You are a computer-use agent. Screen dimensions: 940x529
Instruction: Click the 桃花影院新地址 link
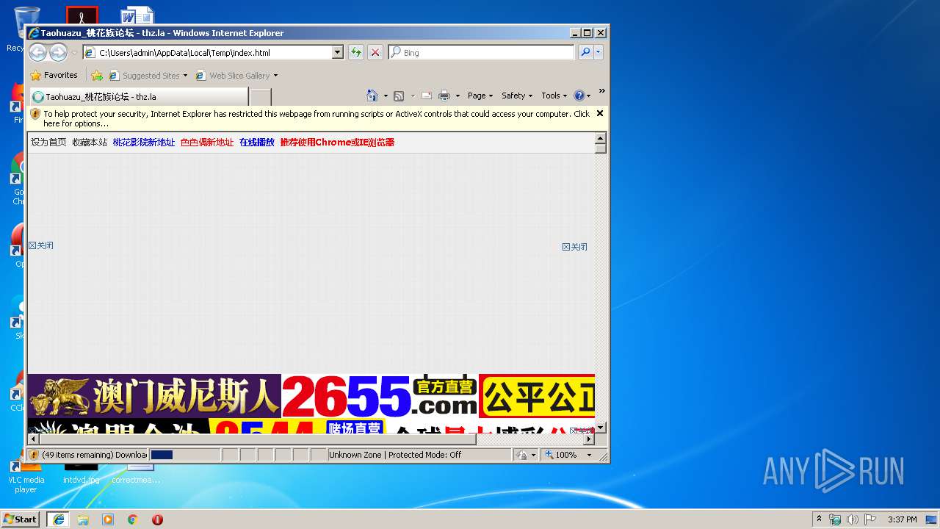pyautogui.click(x=144, y=143)
